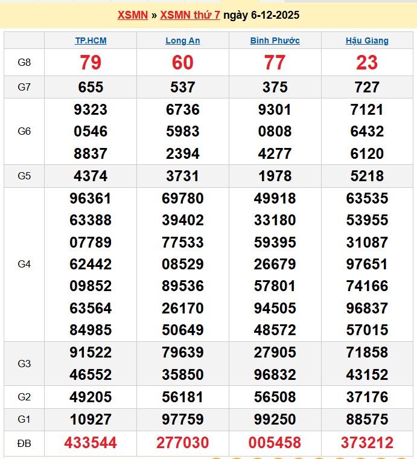Select TP.HCM special prize number 433544
The width and height of the screenshot is (417, 459).
[91, 443]
